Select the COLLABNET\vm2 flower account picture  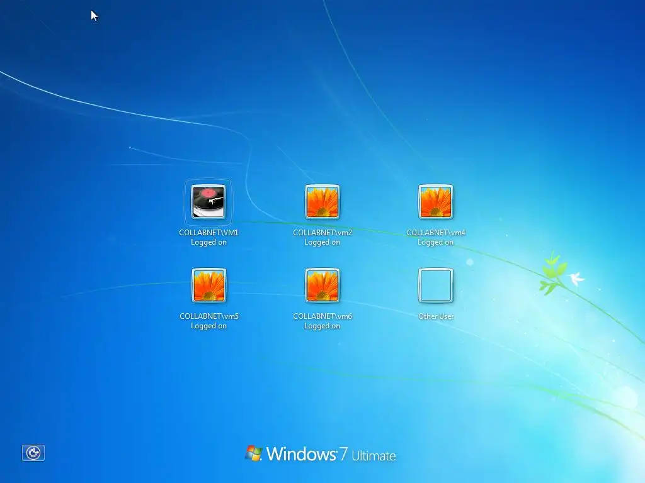[322, 202]
